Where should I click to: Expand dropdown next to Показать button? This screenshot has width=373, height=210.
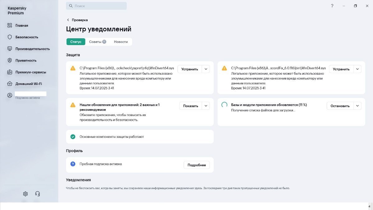pos(206,106)
